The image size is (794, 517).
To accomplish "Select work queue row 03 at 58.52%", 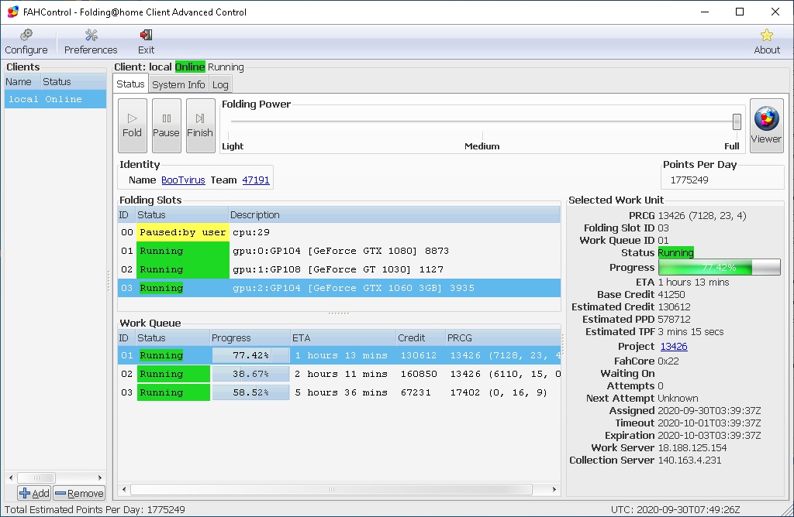I will (339, 392).
